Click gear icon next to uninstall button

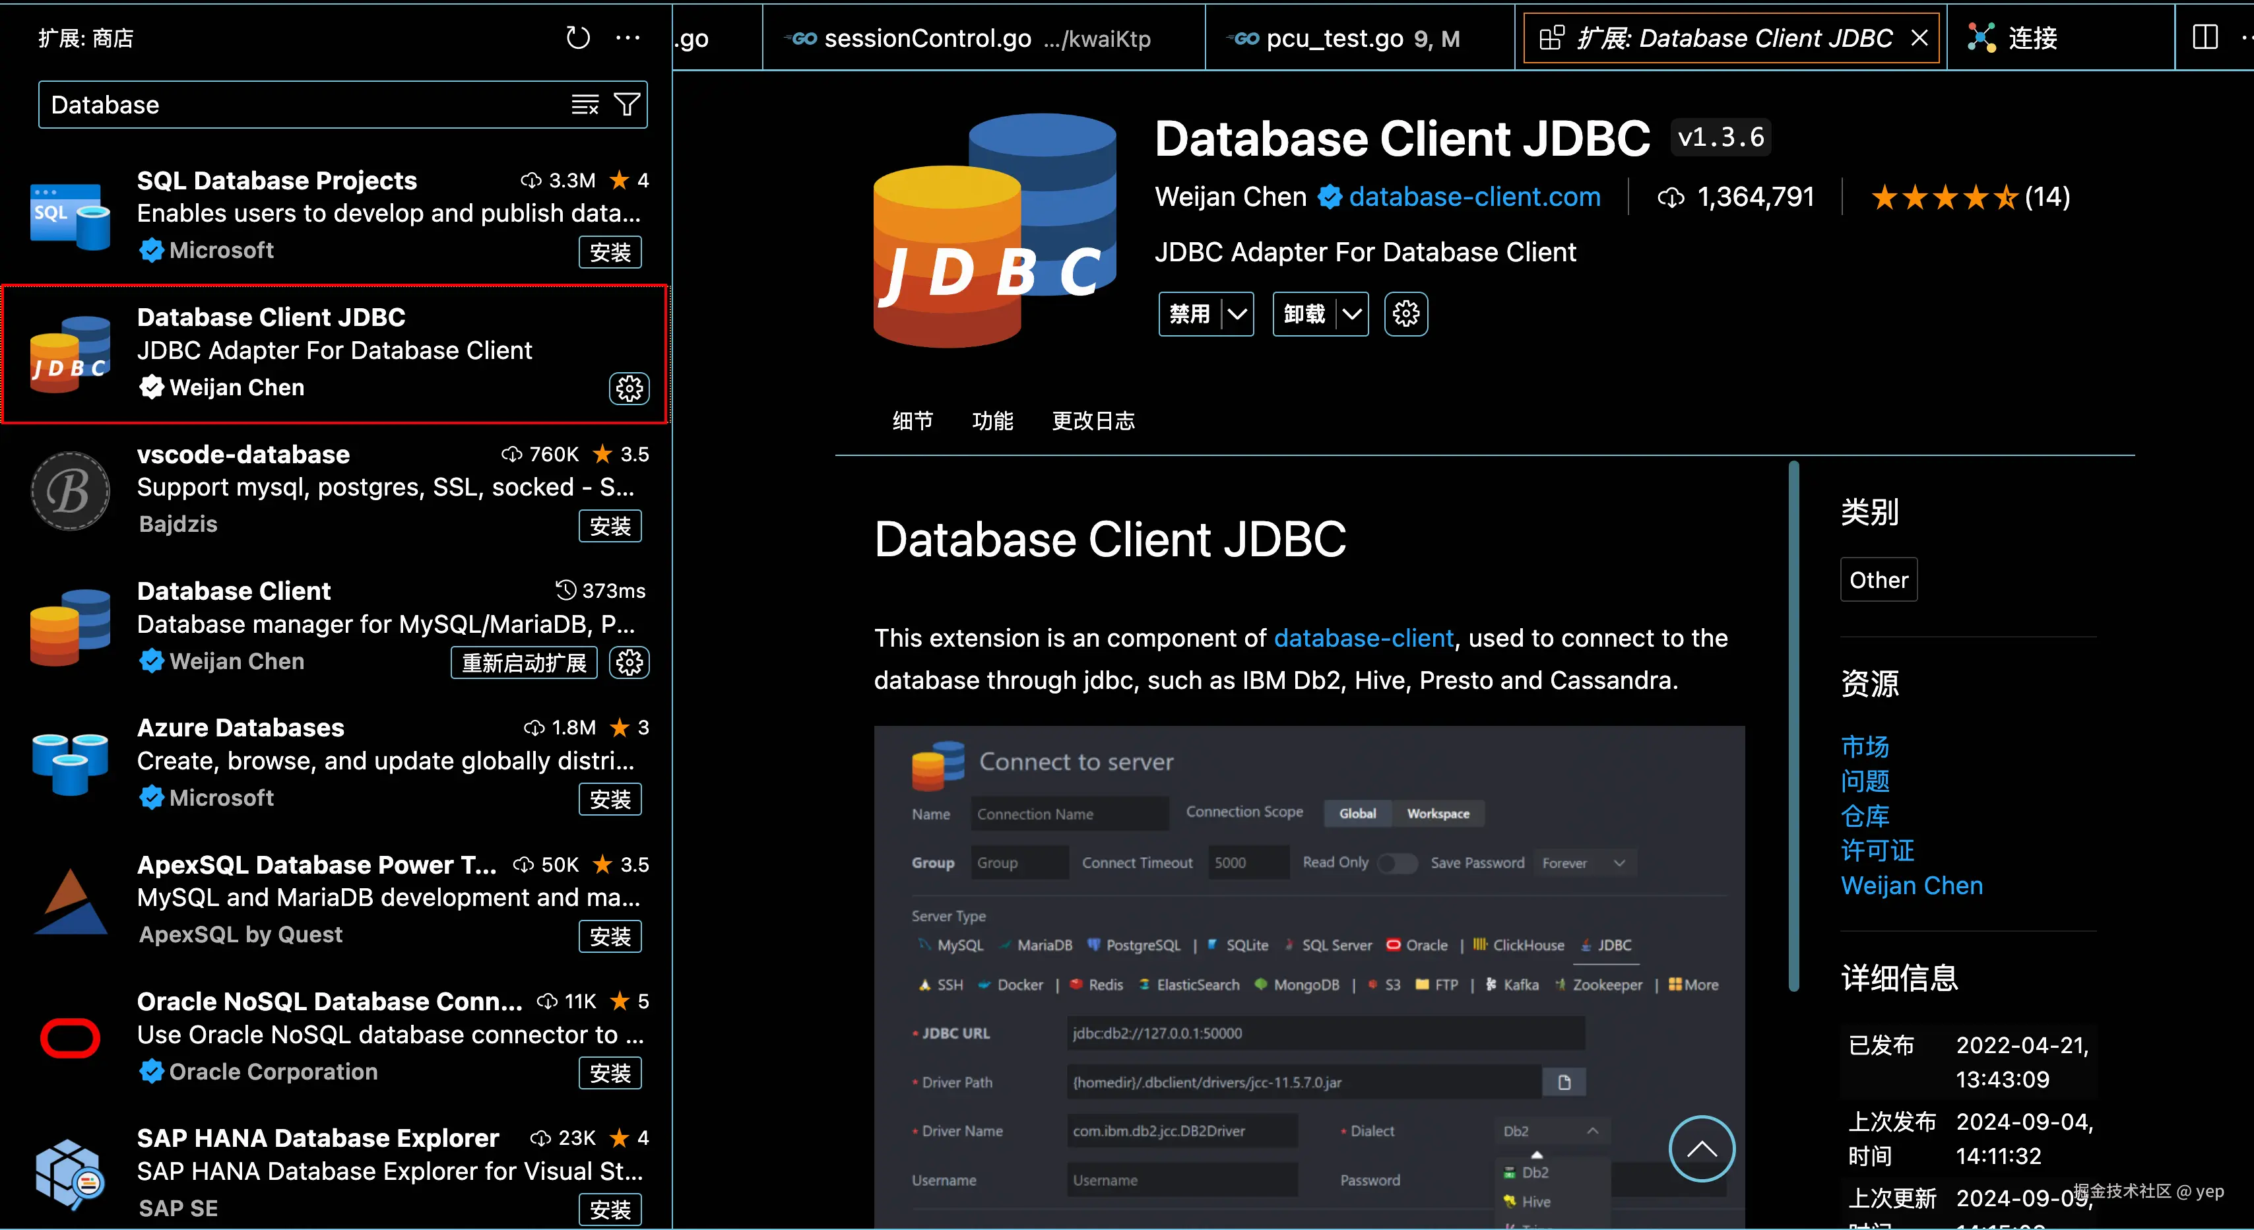(1405, 314)
